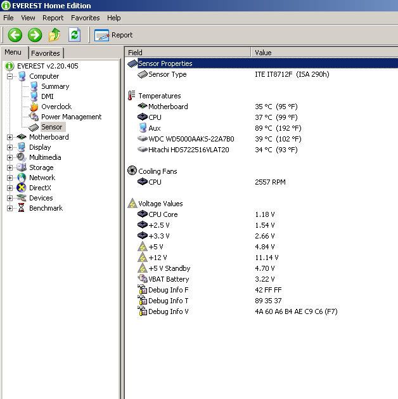
Task: Refresh using the green arrows page icon
Action: (x=74, y=35)
